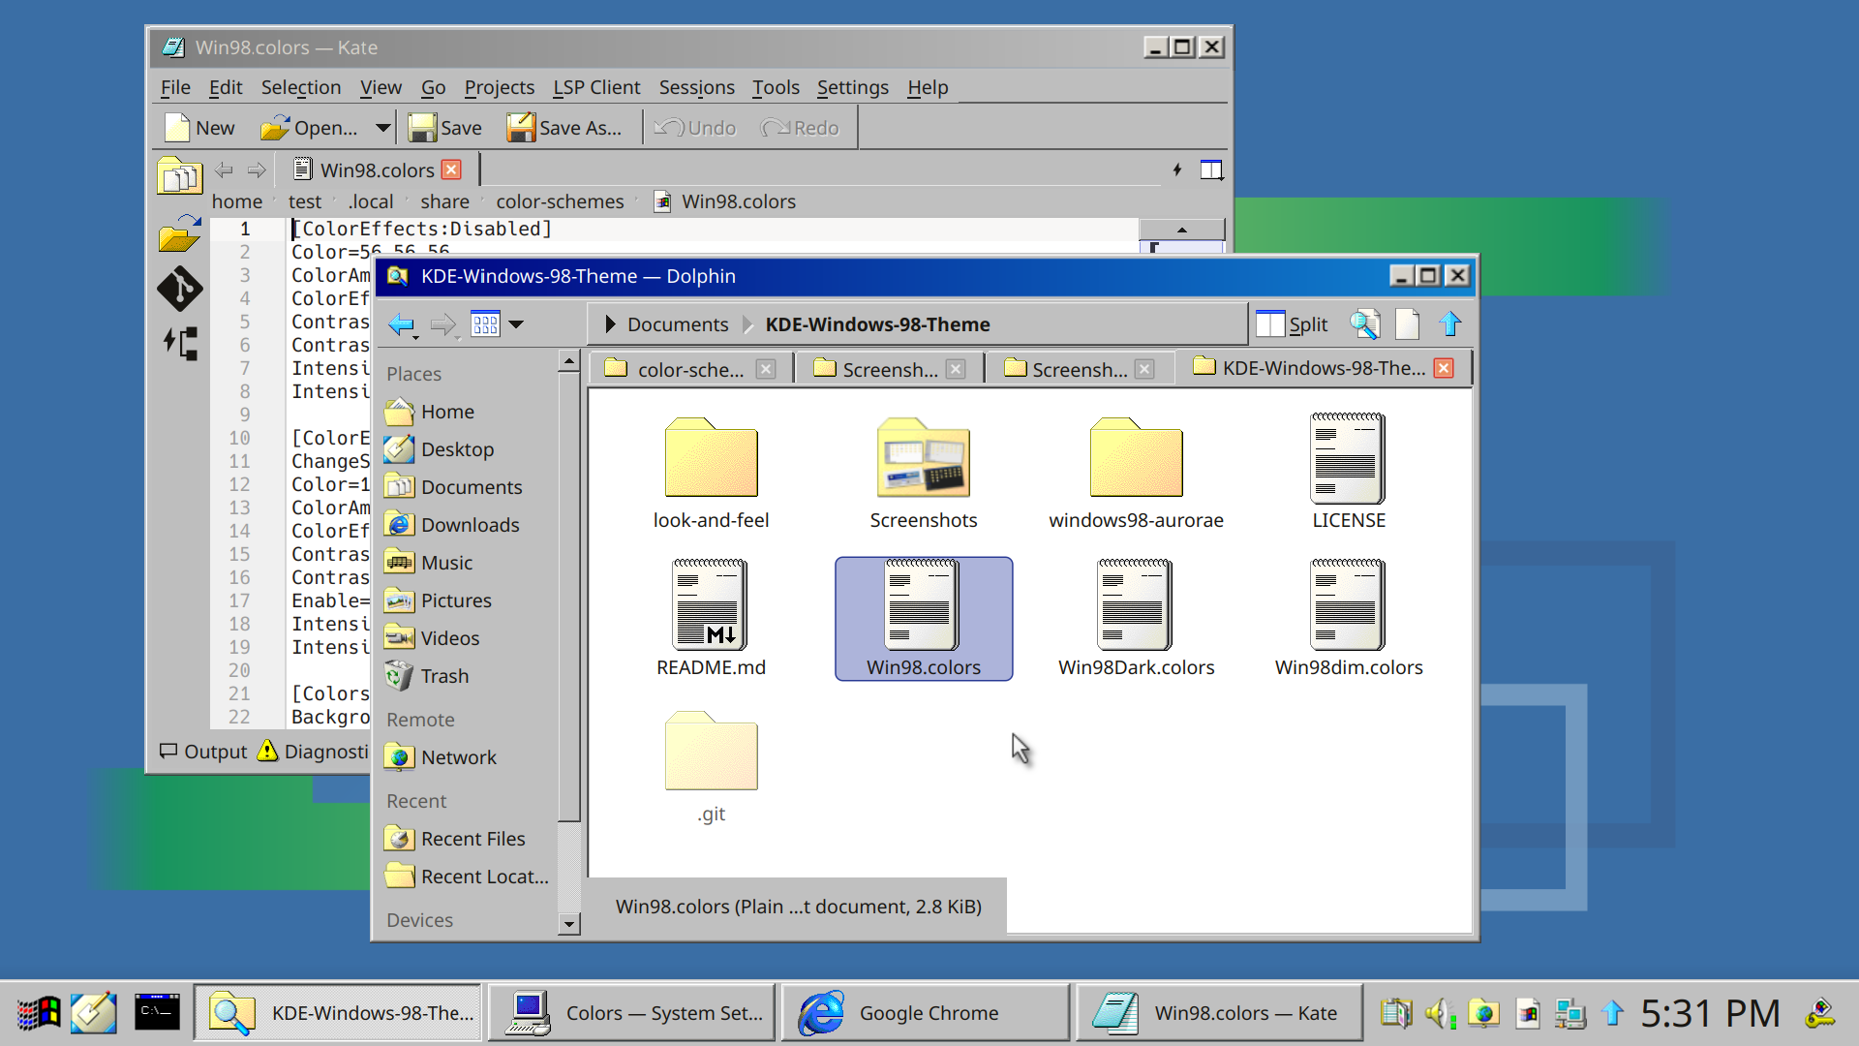Toggle the Output panel in Kate
This screenshot has width=1859, height=1046.
[204, 752]
